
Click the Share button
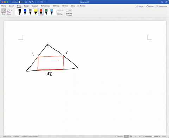click(x=139, y=6)
